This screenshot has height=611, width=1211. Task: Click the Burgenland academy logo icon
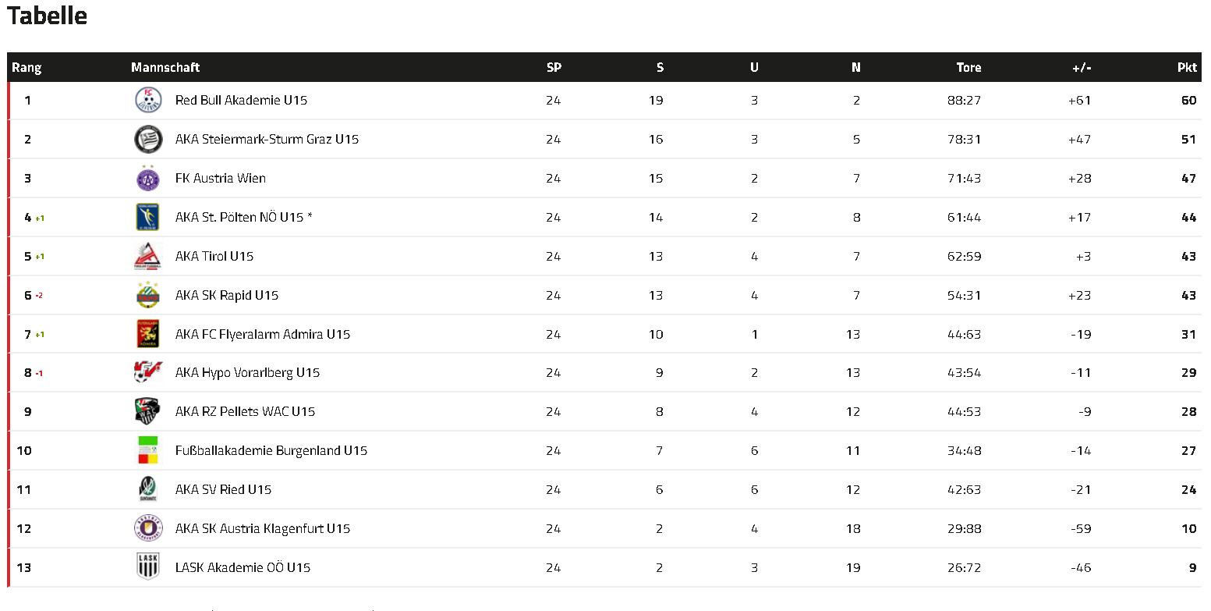(148, 450)
